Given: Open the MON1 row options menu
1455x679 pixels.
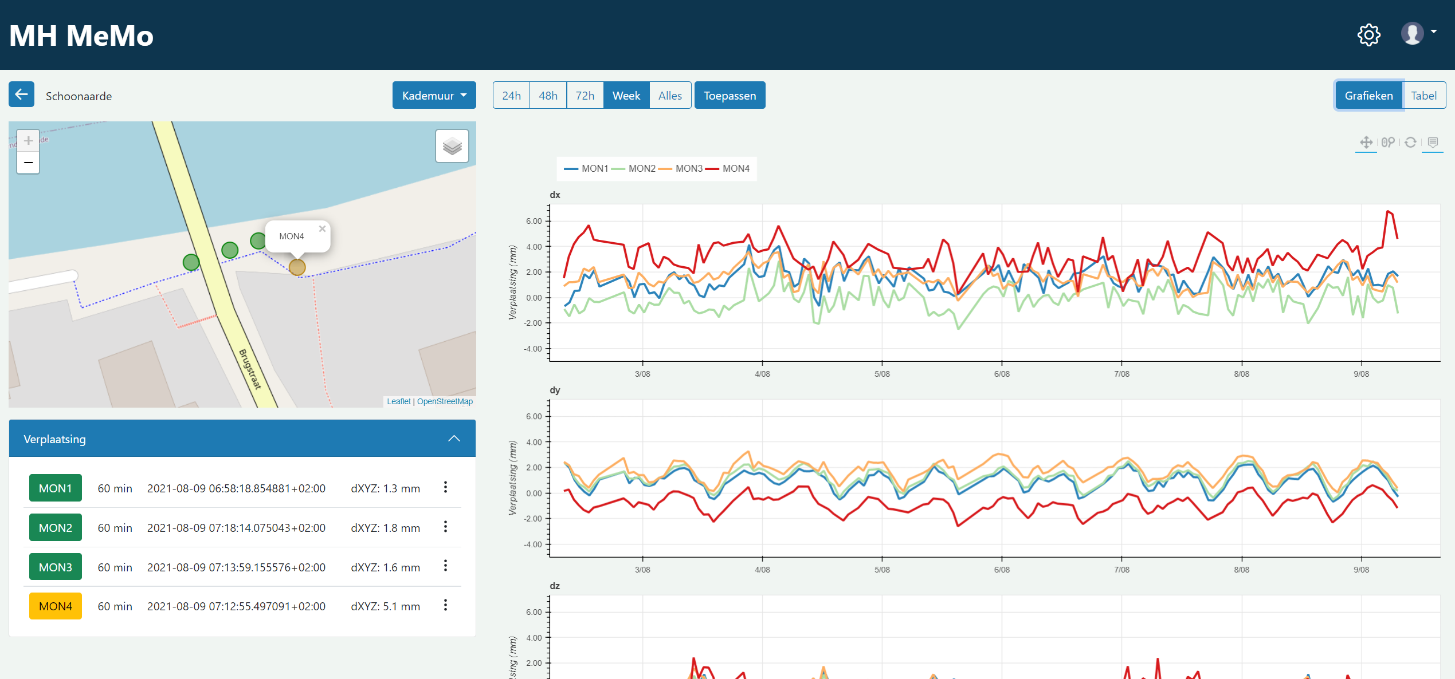Looking at the screenshot, I should (445, 487).
